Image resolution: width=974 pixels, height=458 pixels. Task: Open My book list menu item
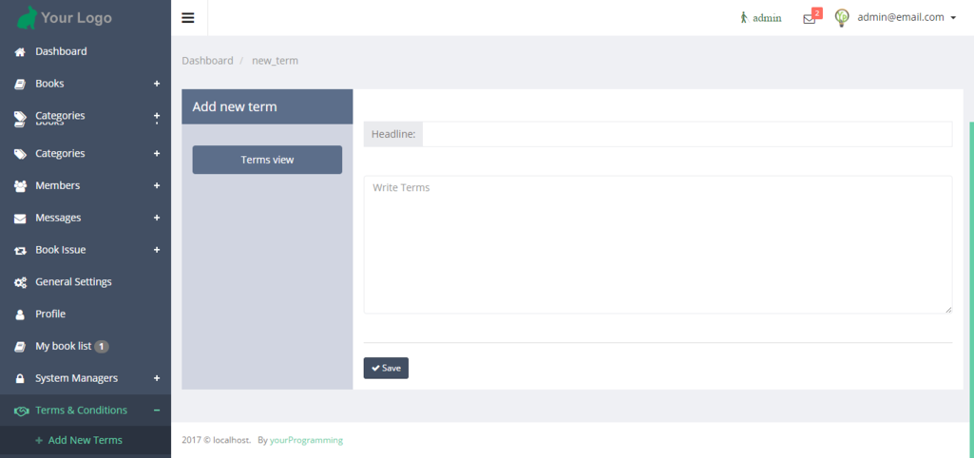63,346
